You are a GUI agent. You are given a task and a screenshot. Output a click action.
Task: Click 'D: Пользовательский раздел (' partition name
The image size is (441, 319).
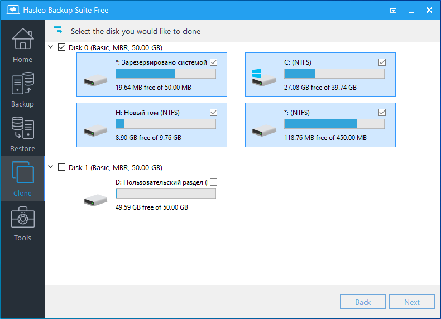coord(161,182)
